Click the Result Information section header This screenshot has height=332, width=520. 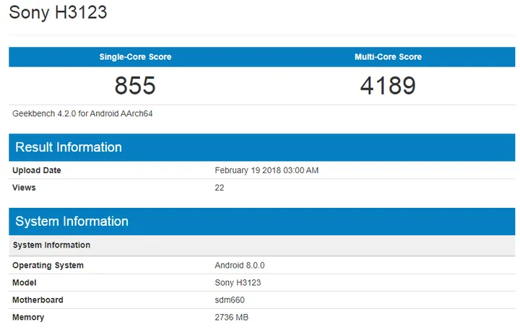(x=262, y=147)
